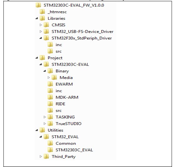Select the RIDE label
Viewport: 181px width, 167px height.
60,104
